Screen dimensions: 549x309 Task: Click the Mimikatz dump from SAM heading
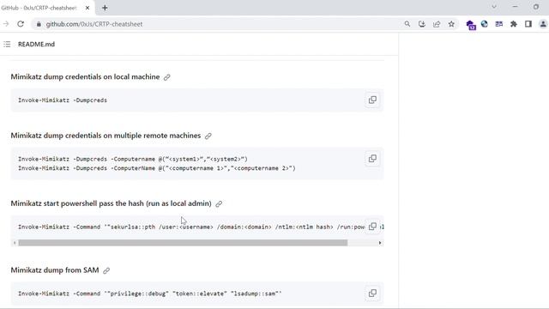55,270
